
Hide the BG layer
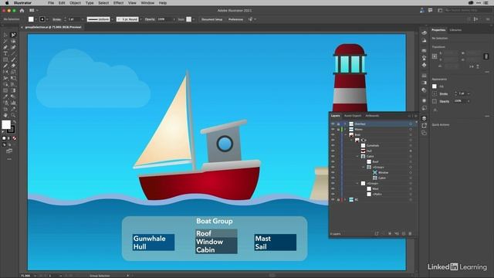pos(333,199)
